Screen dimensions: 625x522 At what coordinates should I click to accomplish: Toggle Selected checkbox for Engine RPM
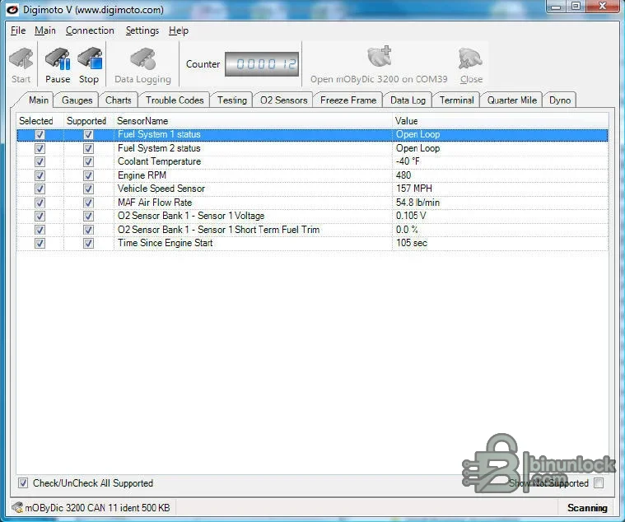[x=40, y=175]
